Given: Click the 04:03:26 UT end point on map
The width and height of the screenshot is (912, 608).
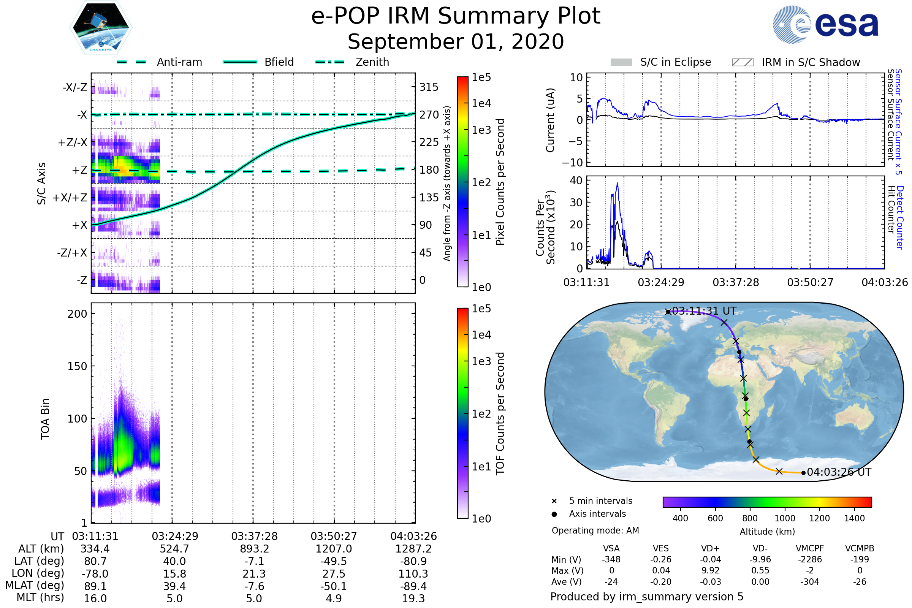Looking at the screenshot, I should 803,473.
